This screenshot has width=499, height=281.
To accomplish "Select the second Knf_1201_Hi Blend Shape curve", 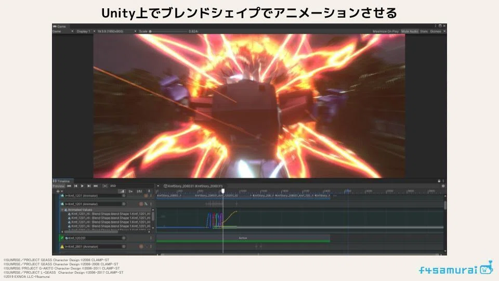I will pos(109,218).
